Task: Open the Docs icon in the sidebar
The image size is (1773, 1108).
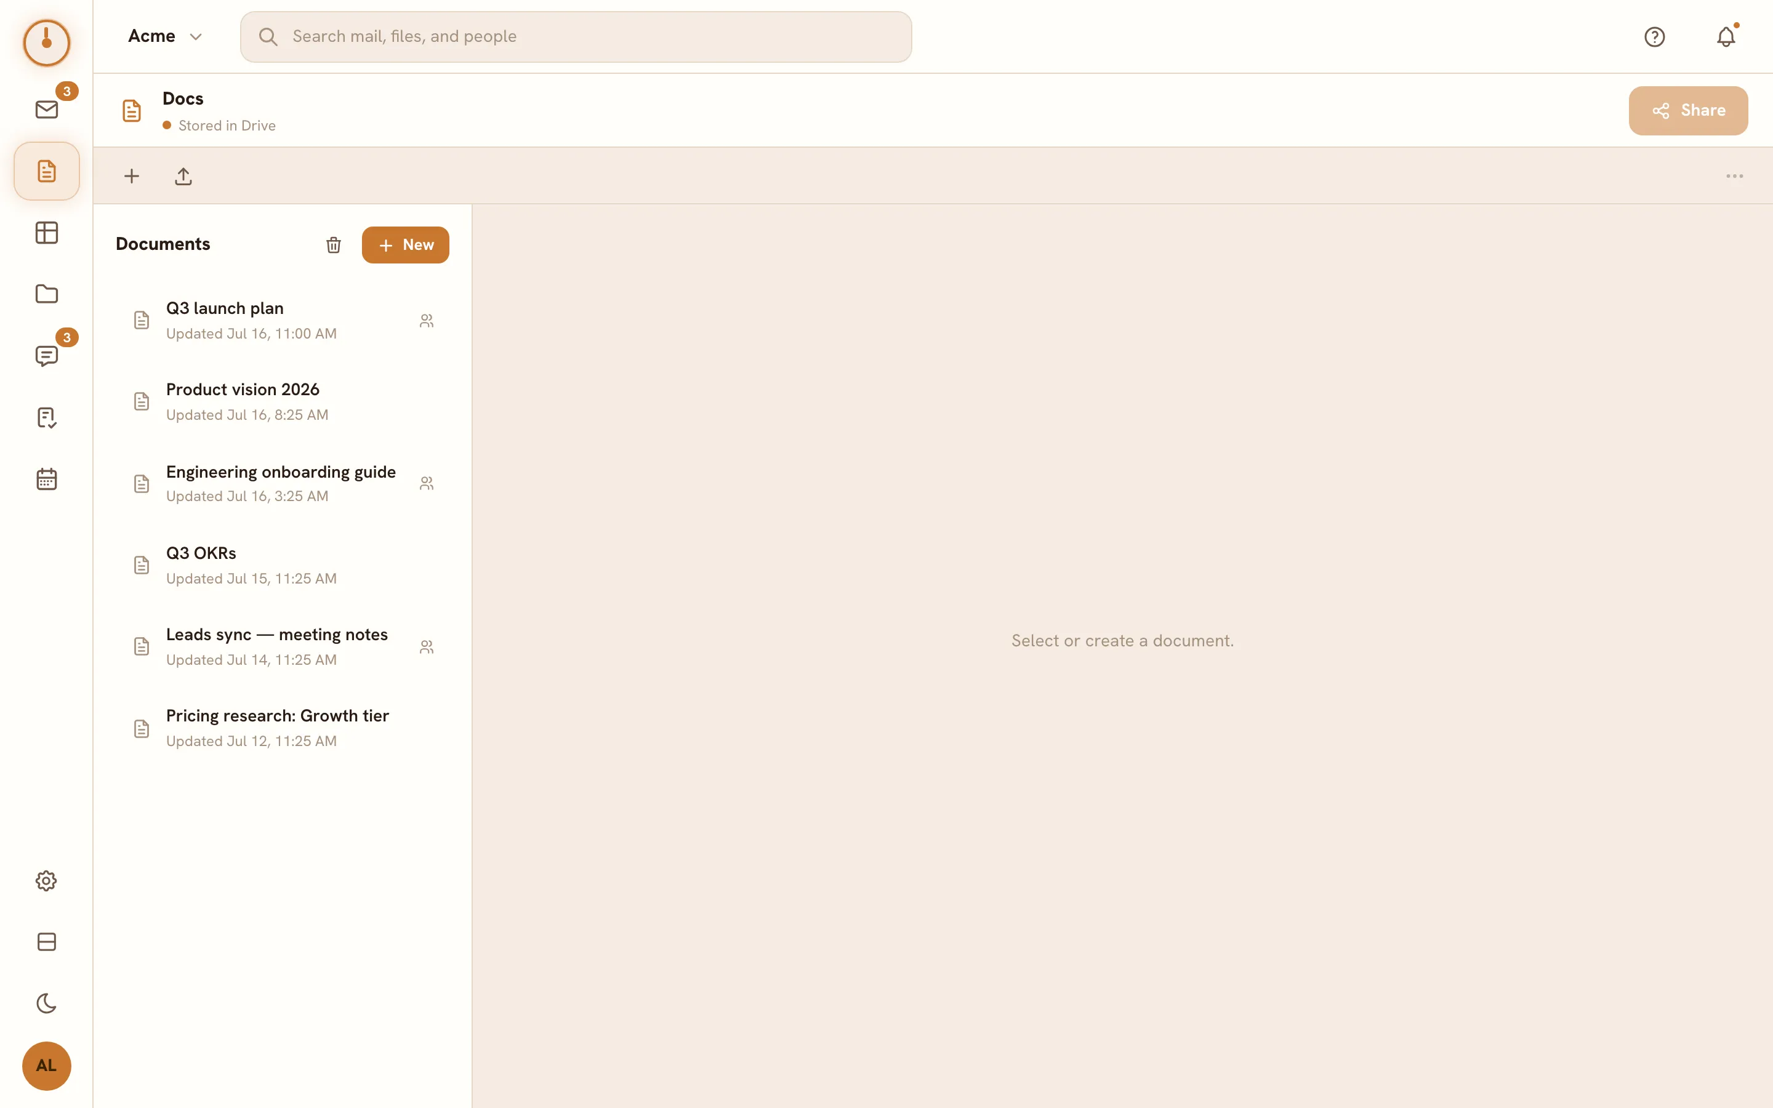Action: point(47,172)
